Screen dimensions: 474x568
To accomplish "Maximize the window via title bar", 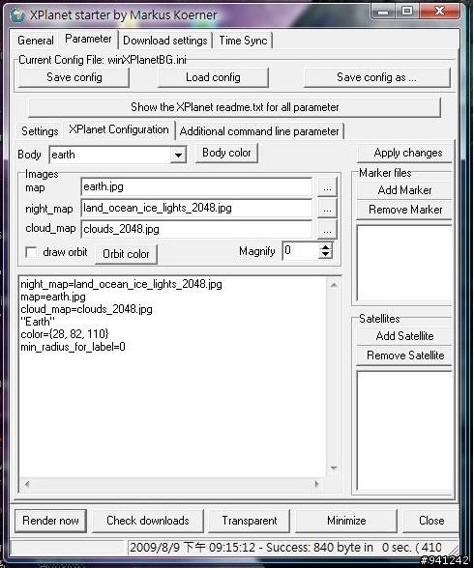I will point(407,12).
